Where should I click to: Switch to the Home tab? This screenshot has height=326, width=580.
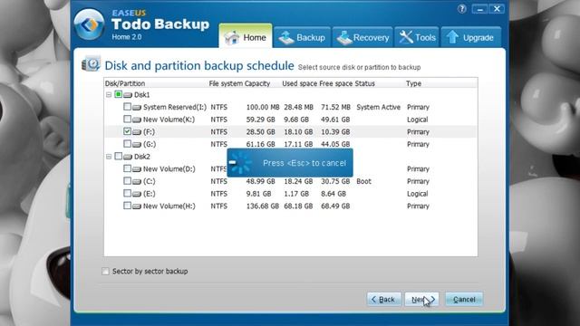[x=246, y=36]
